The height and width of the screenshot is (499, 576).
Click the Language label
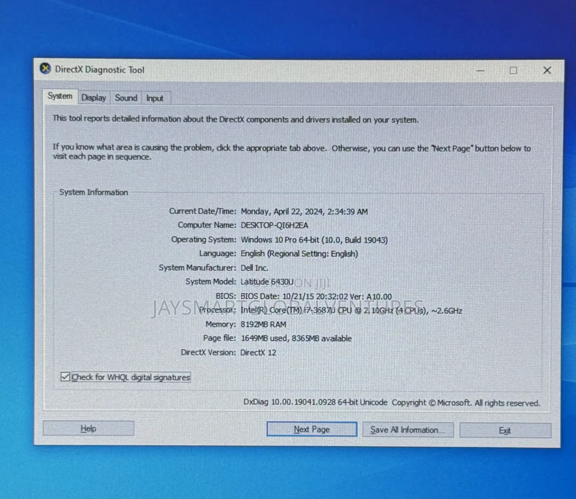[x=218, y=254]
